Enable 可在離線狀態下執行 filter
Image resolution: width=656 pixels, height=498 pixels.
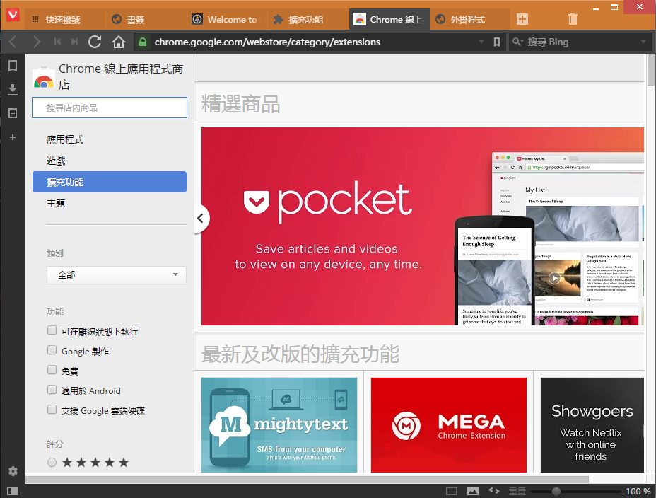point(52,330)
